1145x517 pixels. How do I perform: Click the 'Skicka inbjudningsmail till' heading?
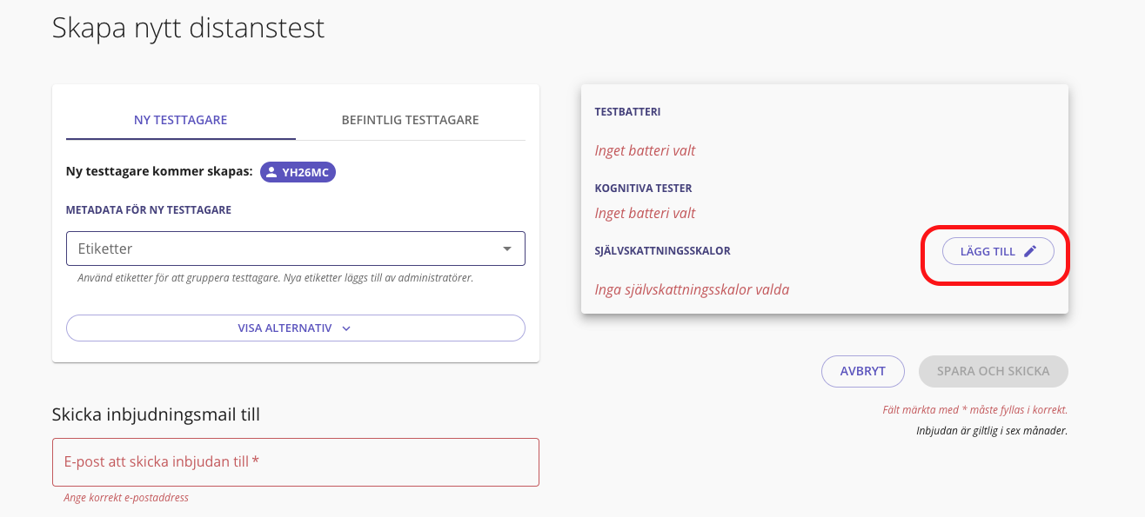coord(156,414)
